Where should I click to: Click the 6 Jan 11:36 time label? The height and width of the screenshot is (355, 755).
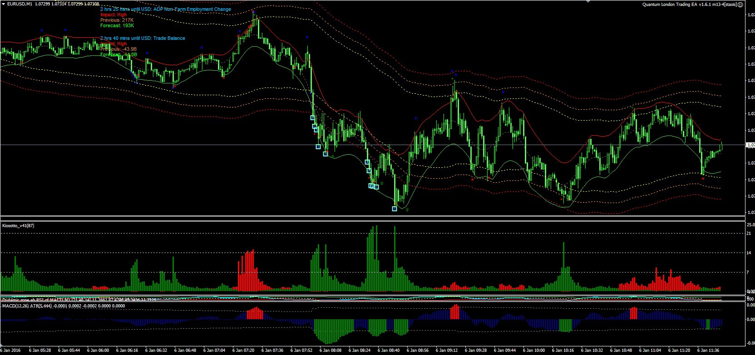[708, 350]
